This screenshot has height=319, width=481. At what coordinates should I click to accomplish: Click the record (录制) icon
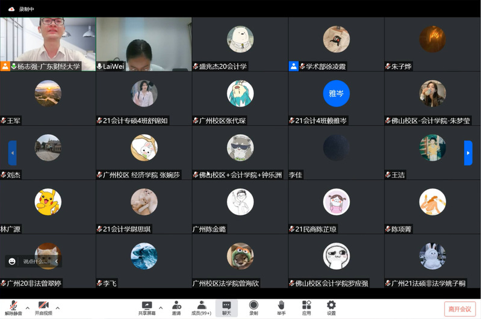pos(253,305)
